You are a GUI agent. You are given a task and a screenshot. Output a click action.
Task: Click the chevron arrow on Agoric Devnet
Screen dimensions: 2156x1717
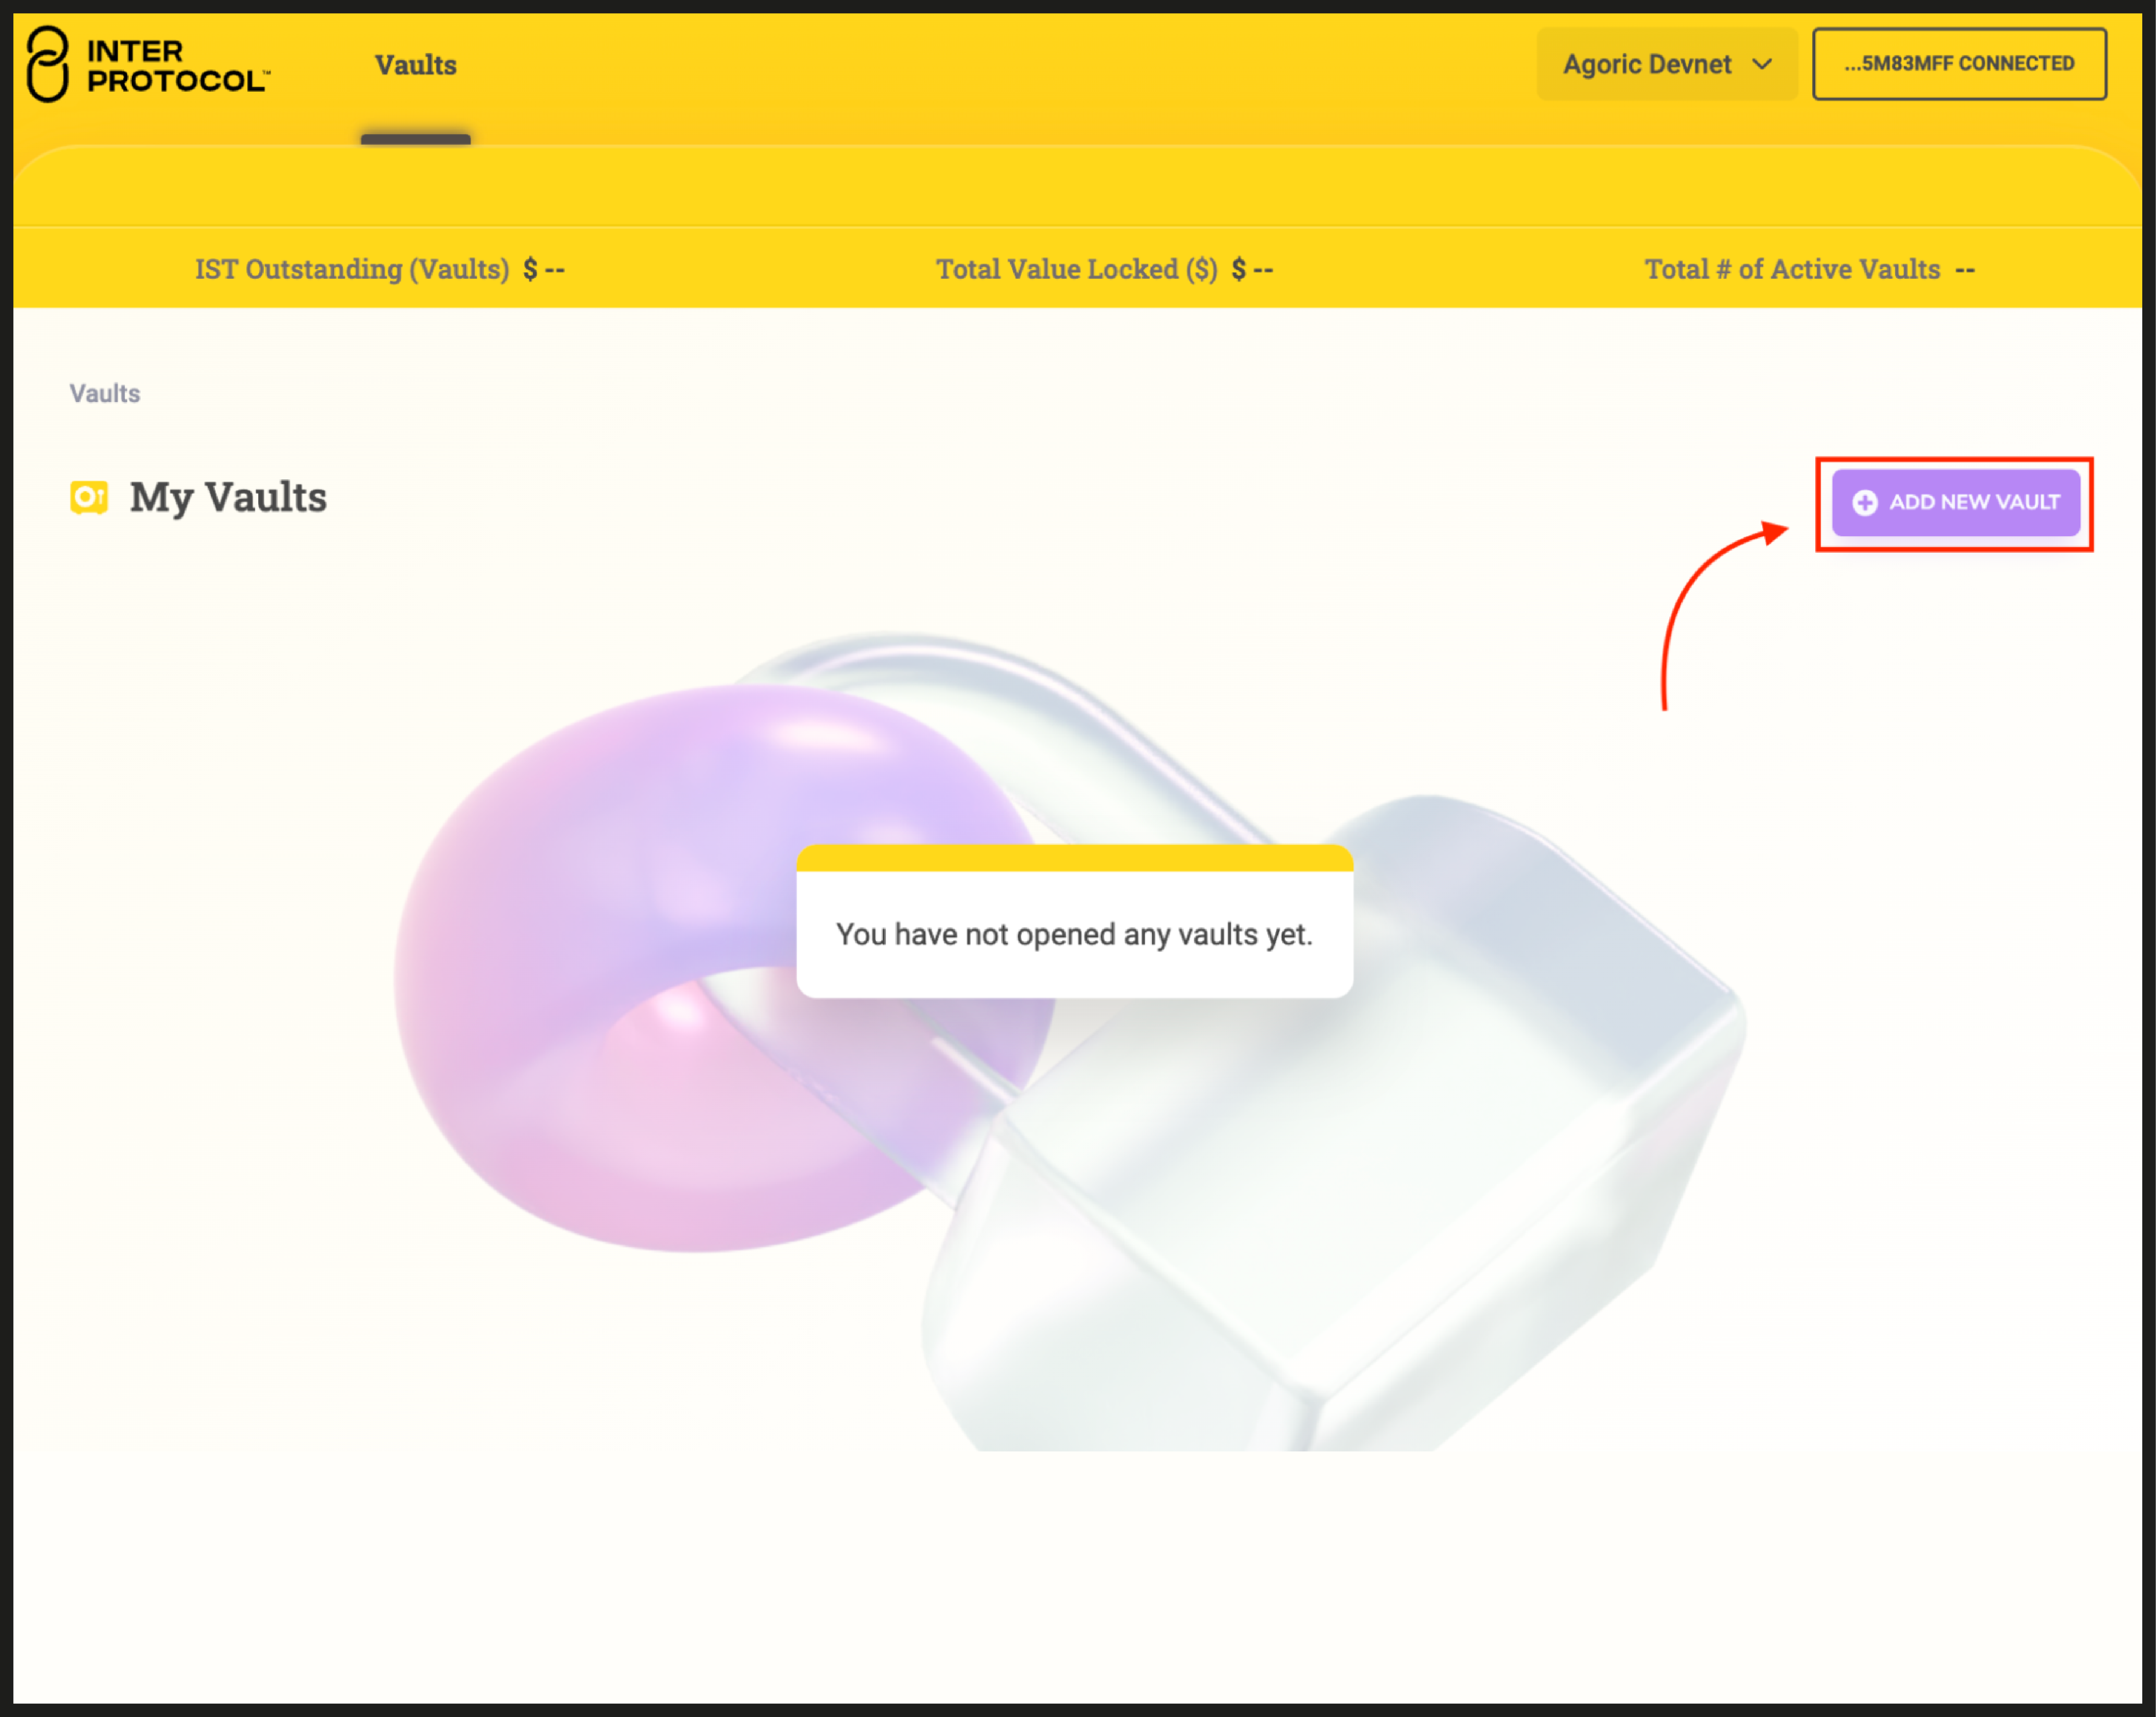(1762, 64)
